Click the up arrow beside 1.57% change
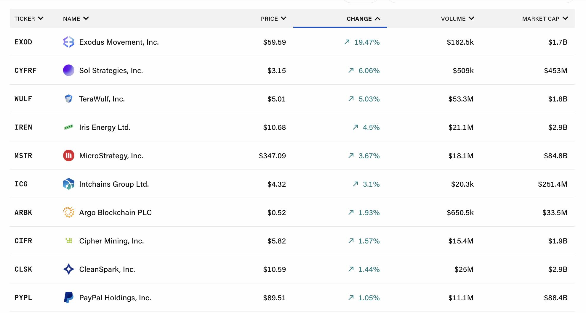This screenshot has height=313, width=586. 351,241
